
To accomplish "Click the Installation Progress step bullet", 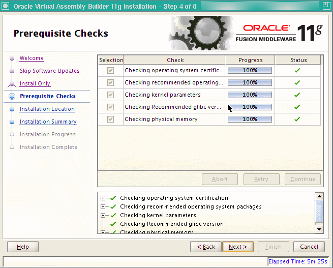I will [x=12, y=134].
